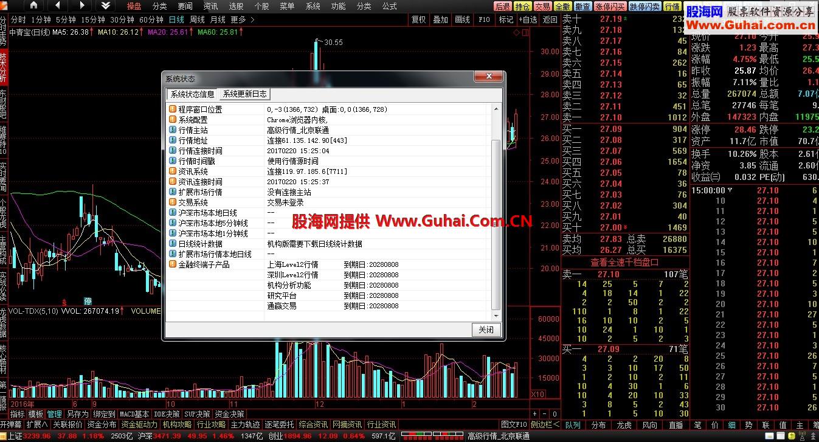Click 返回 in chart toolbar
The height and width of the screenshot is (442, 819).
click(x=550, y=19)
